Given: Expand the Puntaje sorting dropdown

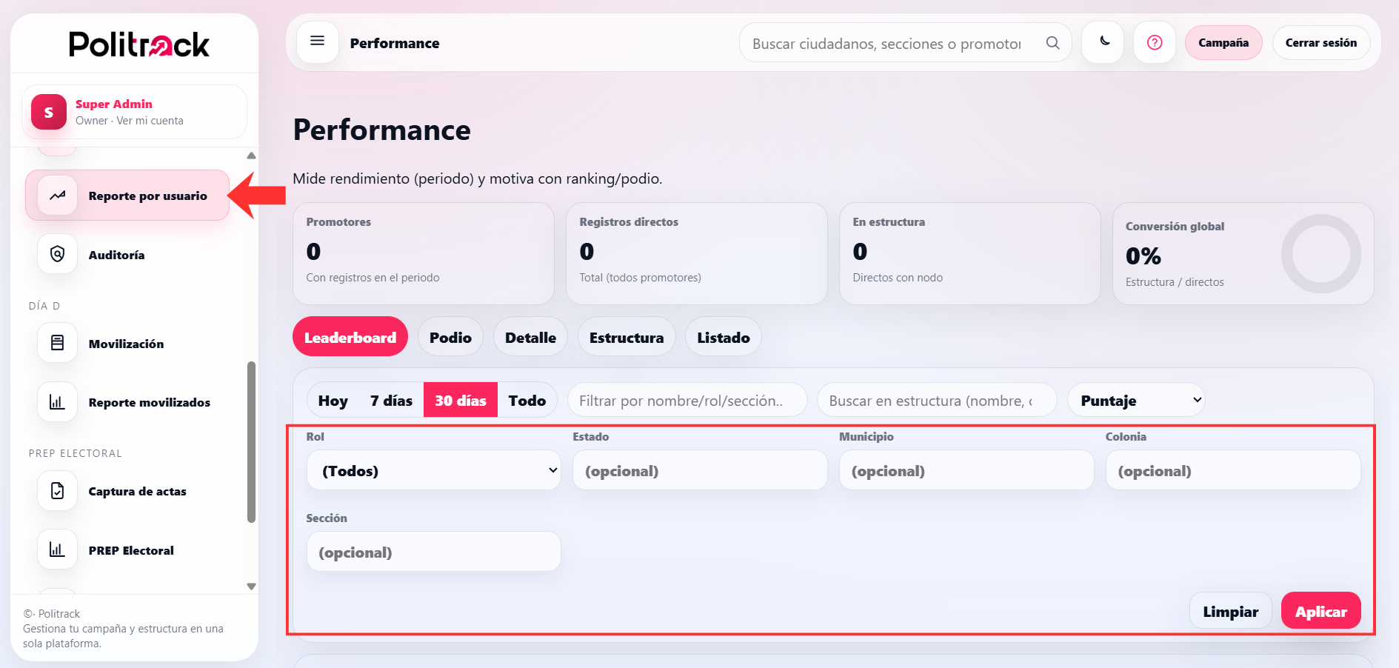Looking at the screenshot, I should tap(1136, 399).
